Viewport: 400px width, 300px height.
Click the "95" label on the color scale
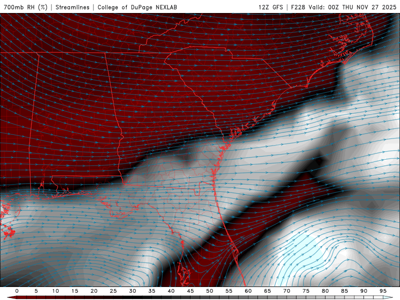click(383, 291)
